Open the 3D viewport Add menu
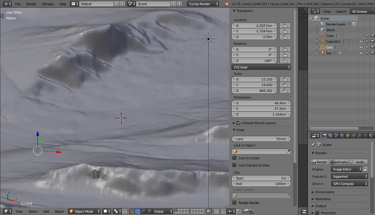This screenshot has height=215, width=375. tap(46, 211)
